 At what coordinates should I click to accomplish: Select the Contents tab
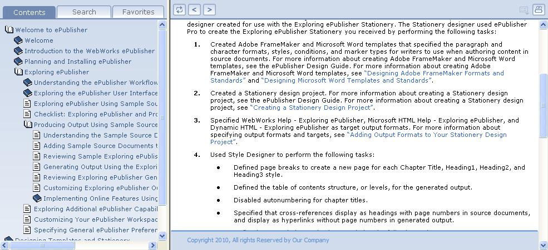[28, 12]
